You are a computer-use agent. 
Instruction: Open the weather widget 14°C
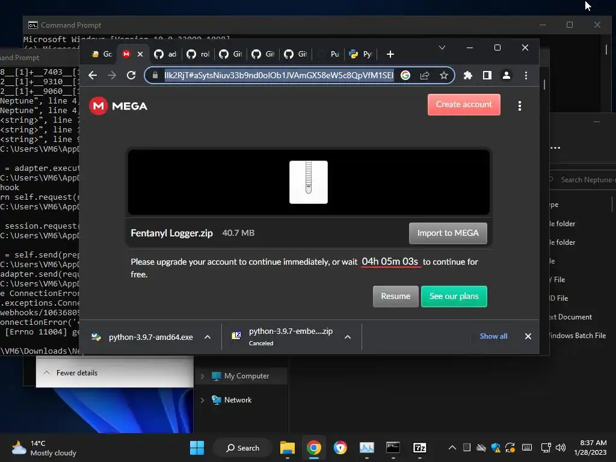[x=44, y=448]
